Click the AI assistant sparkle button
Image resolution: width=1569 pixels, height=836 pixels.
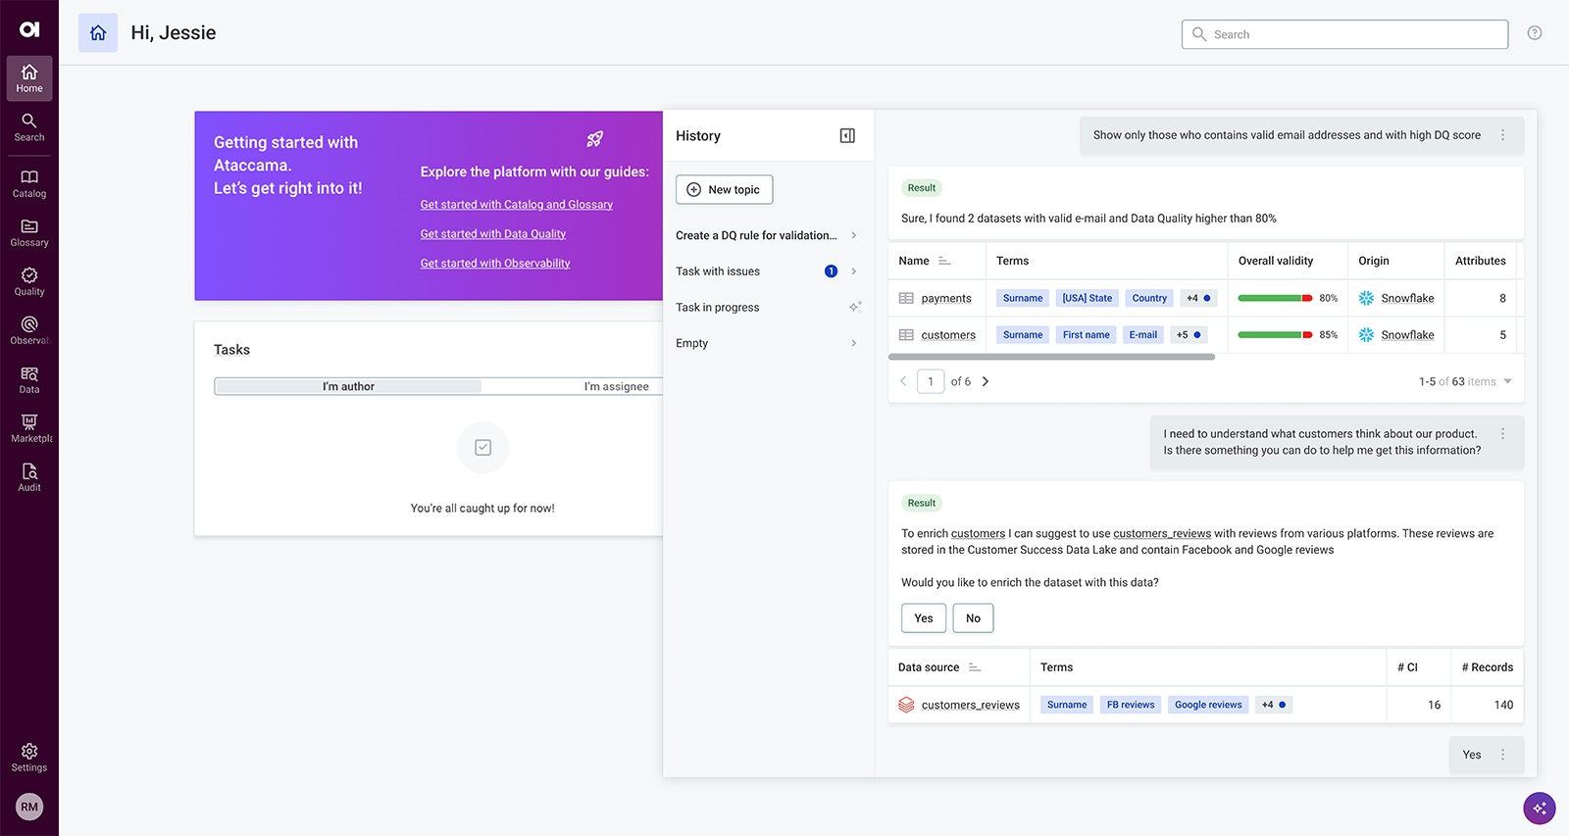point(1539,809)
